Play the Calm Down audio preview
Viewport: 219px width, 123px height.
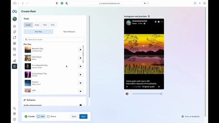[81, 58]
